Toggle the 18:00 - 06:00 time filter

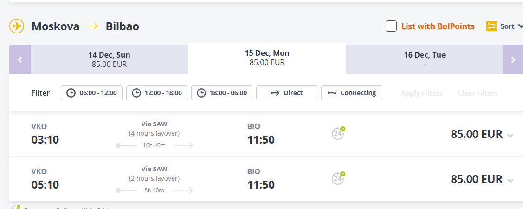tap(222, 93)
